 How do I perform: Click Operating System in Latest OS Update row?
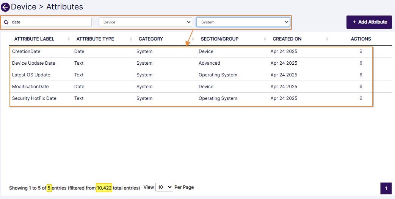(x=218, y=75)
